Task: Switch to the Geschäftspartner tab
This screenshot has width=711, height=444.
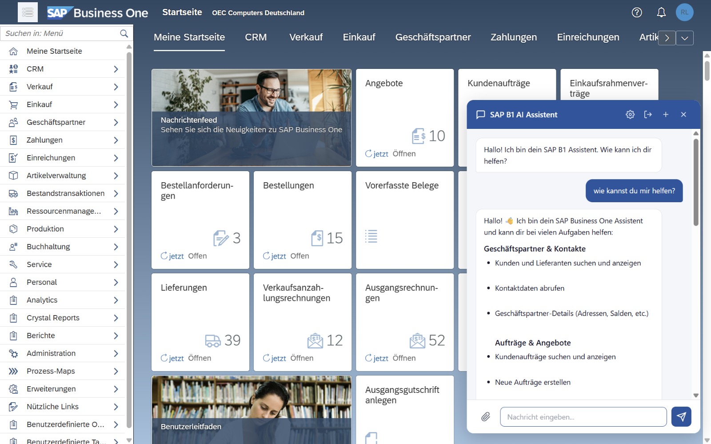Action: [x=432, y=37]
